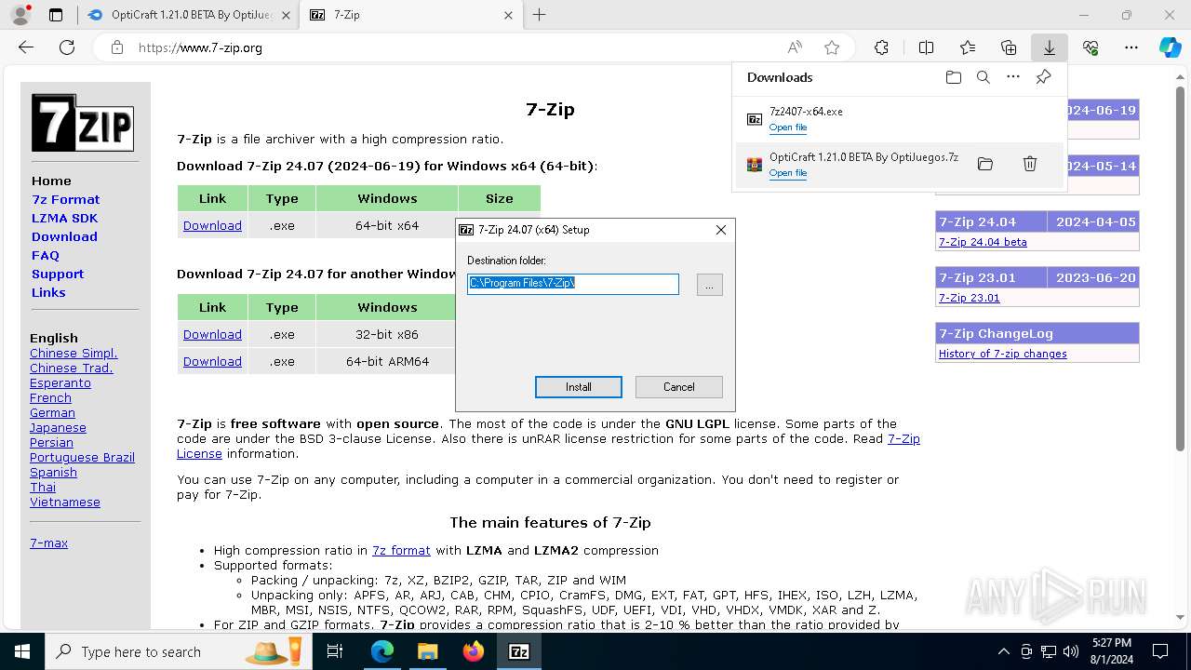This screenshot has width=1191, height=670.
Task: Click Cancel in 7-Zip Setup dialog
Action: point(678,387)
